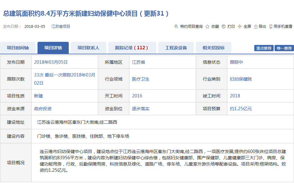This screenshot has width=294, height=183.
Task: Click the 竣工时间 label cell
Action: point(212,96)
